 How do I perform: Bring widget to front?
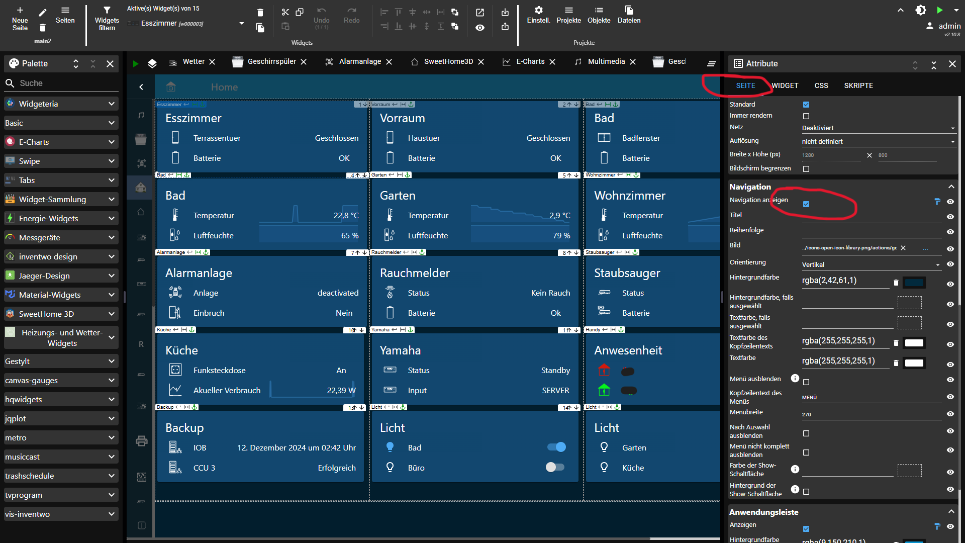coord(455,12)
